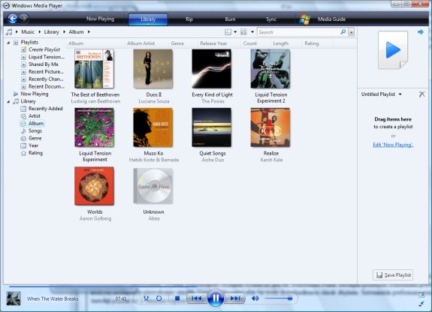Adjust the volume slider
Screen dimensions: 432x312
(x=278, y=298)
